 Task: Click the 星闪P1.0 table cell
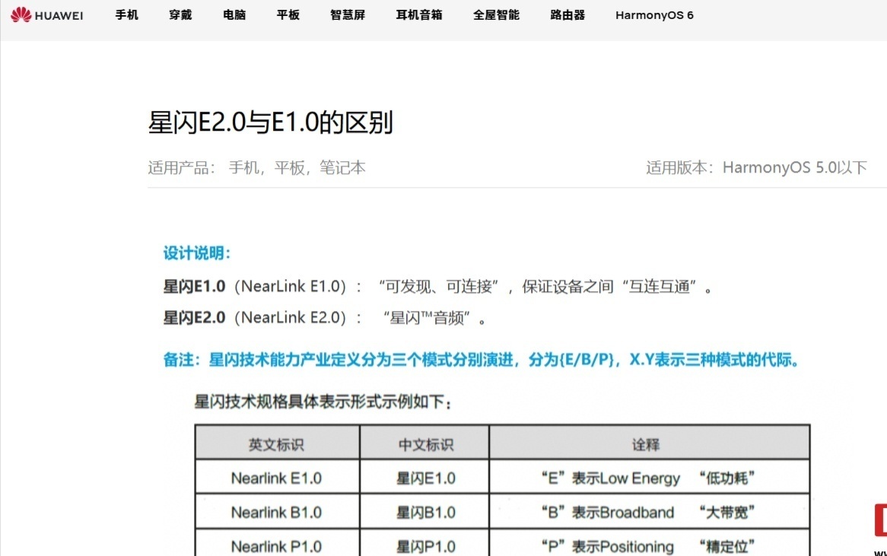424,544
